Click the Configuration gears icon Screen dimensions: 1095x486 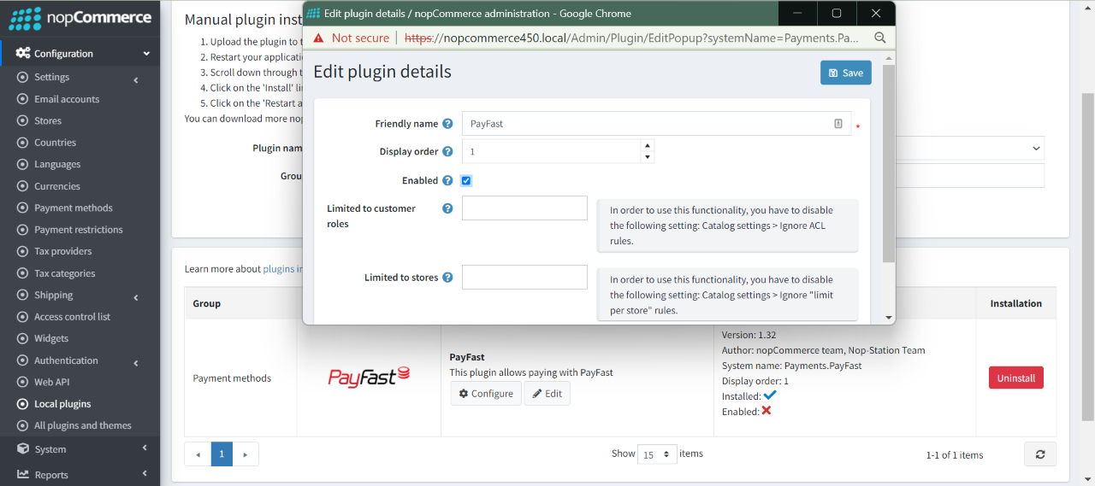(23, 53)
